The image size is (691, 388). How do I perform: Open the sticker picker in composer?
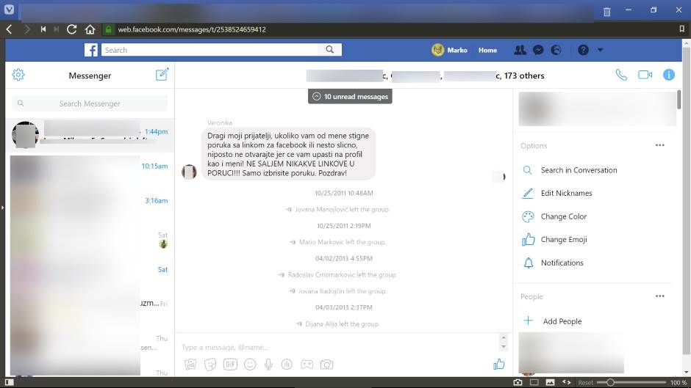coord(210,364)
